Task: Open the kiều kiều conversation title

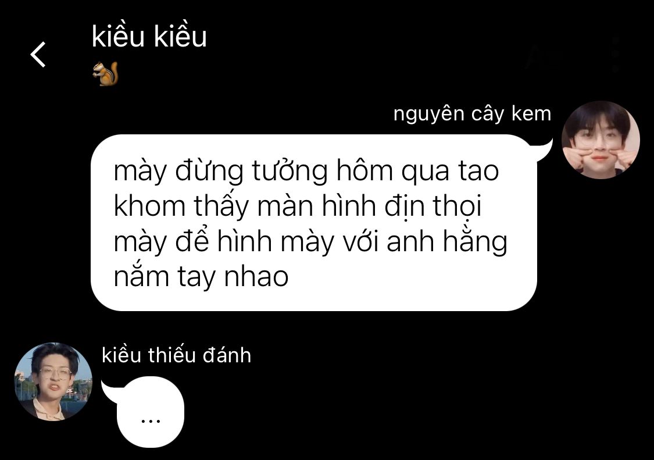Action: pyautogui.click(x=149, y=36)
